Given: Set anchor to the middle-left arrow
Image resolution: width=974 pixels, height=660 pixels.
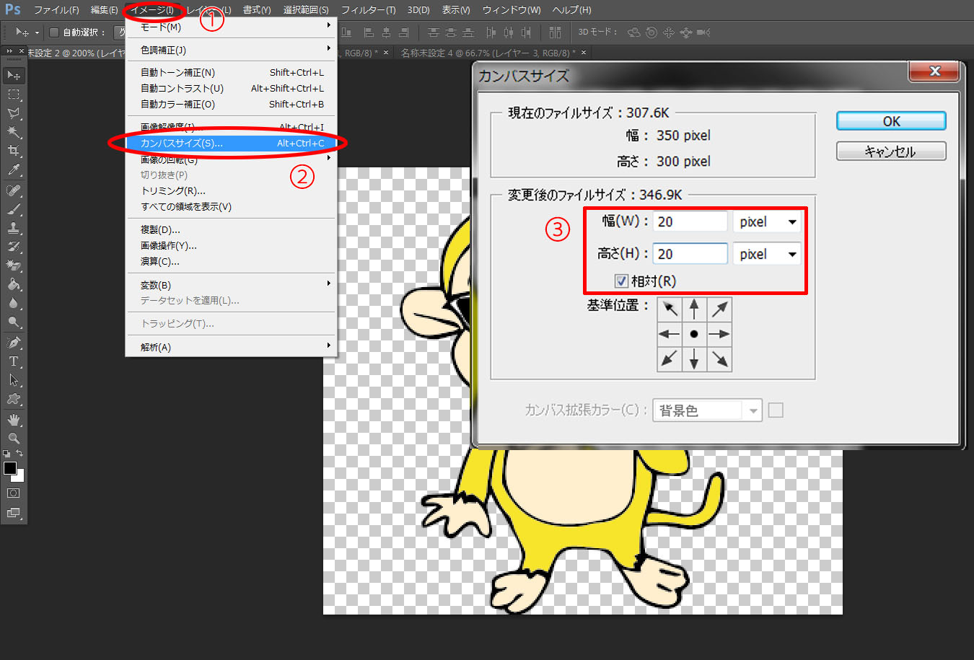Looking at the screenshot, I should pyautogui.click(x=670, y=334).
